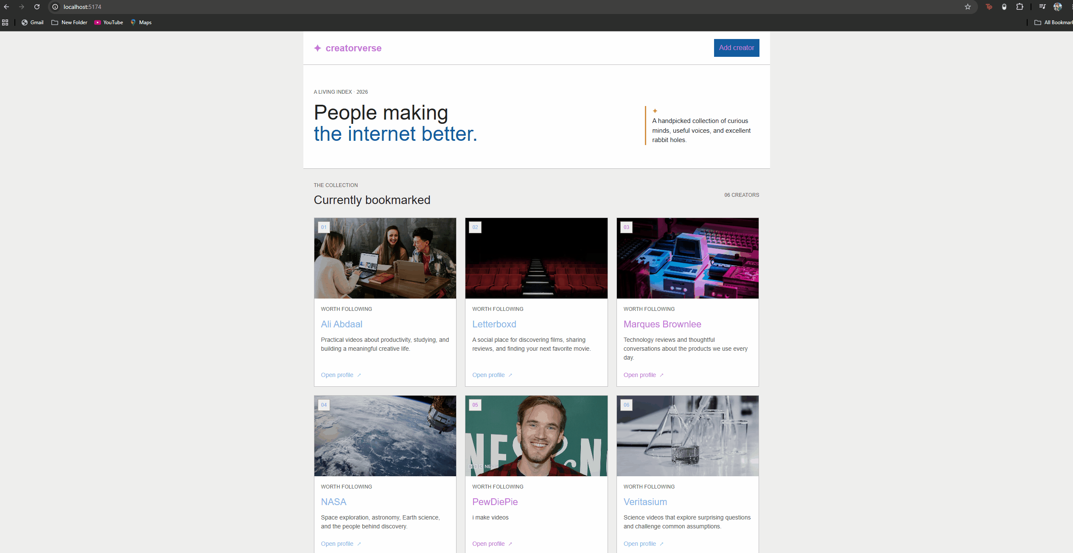Expand the All Bookmarks folder
1073x553 pixels.
[x=1053, y=22]
